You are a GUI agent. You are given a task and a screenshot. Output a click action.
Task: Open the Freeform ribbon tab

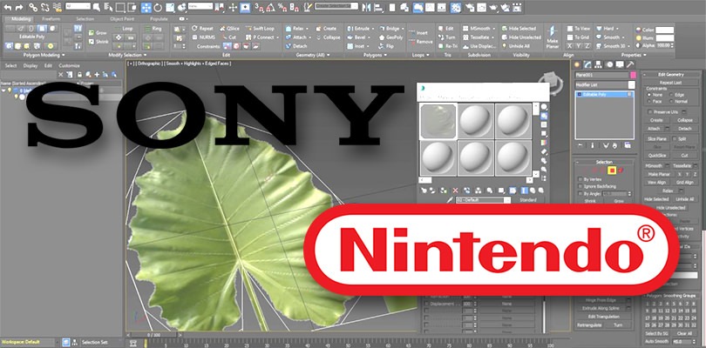click(x=51, y=19)
